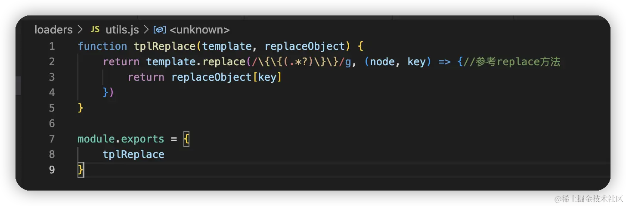Click replaceObject[key] on line 3
626x206 pixels.
[x=226, y=77]
